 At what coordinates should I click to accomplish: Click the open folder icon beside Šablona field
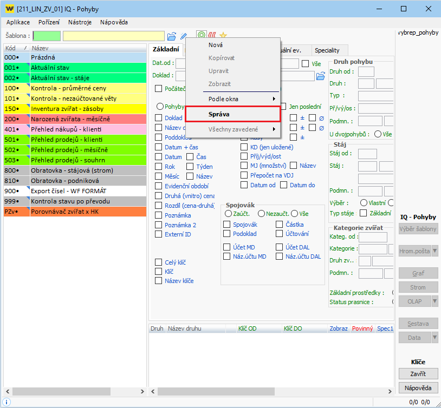(172, 36)
